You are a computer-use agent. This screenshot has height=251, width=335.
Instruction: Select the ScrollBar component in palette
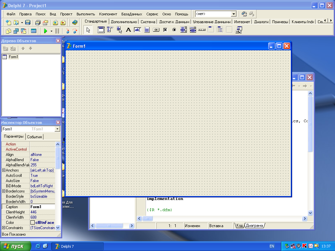coord(202,30)
